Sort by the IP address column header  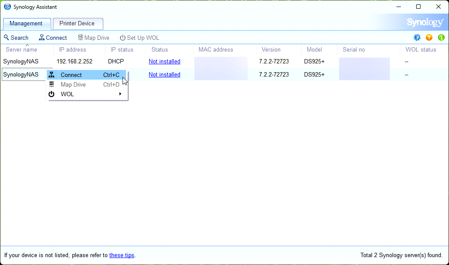[73, 50]
